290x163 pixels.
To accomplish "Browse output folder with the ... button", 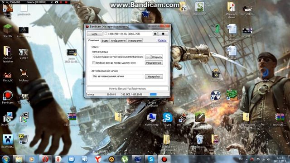I will point(148,57).
